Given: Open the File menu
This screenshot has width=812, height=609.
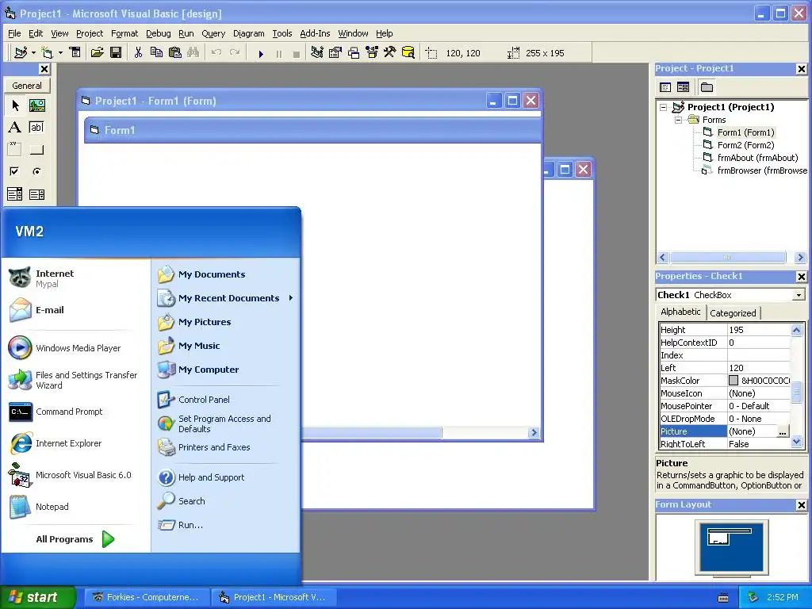Looking at the screenshot, I should point(14,33).
